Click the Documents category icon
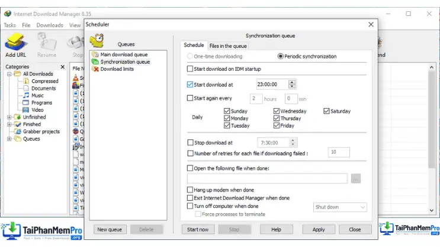 [x=26, y=88]
